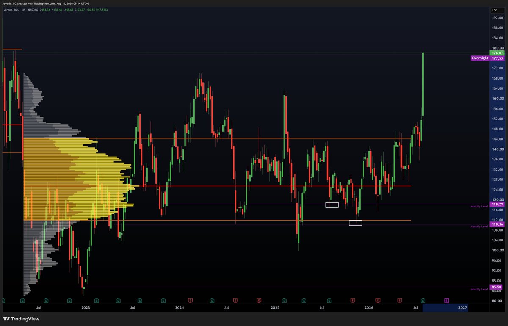Click the highlighted 2027 label on the time axis
Screen dimensions: 508x326
tap(463, 308)
